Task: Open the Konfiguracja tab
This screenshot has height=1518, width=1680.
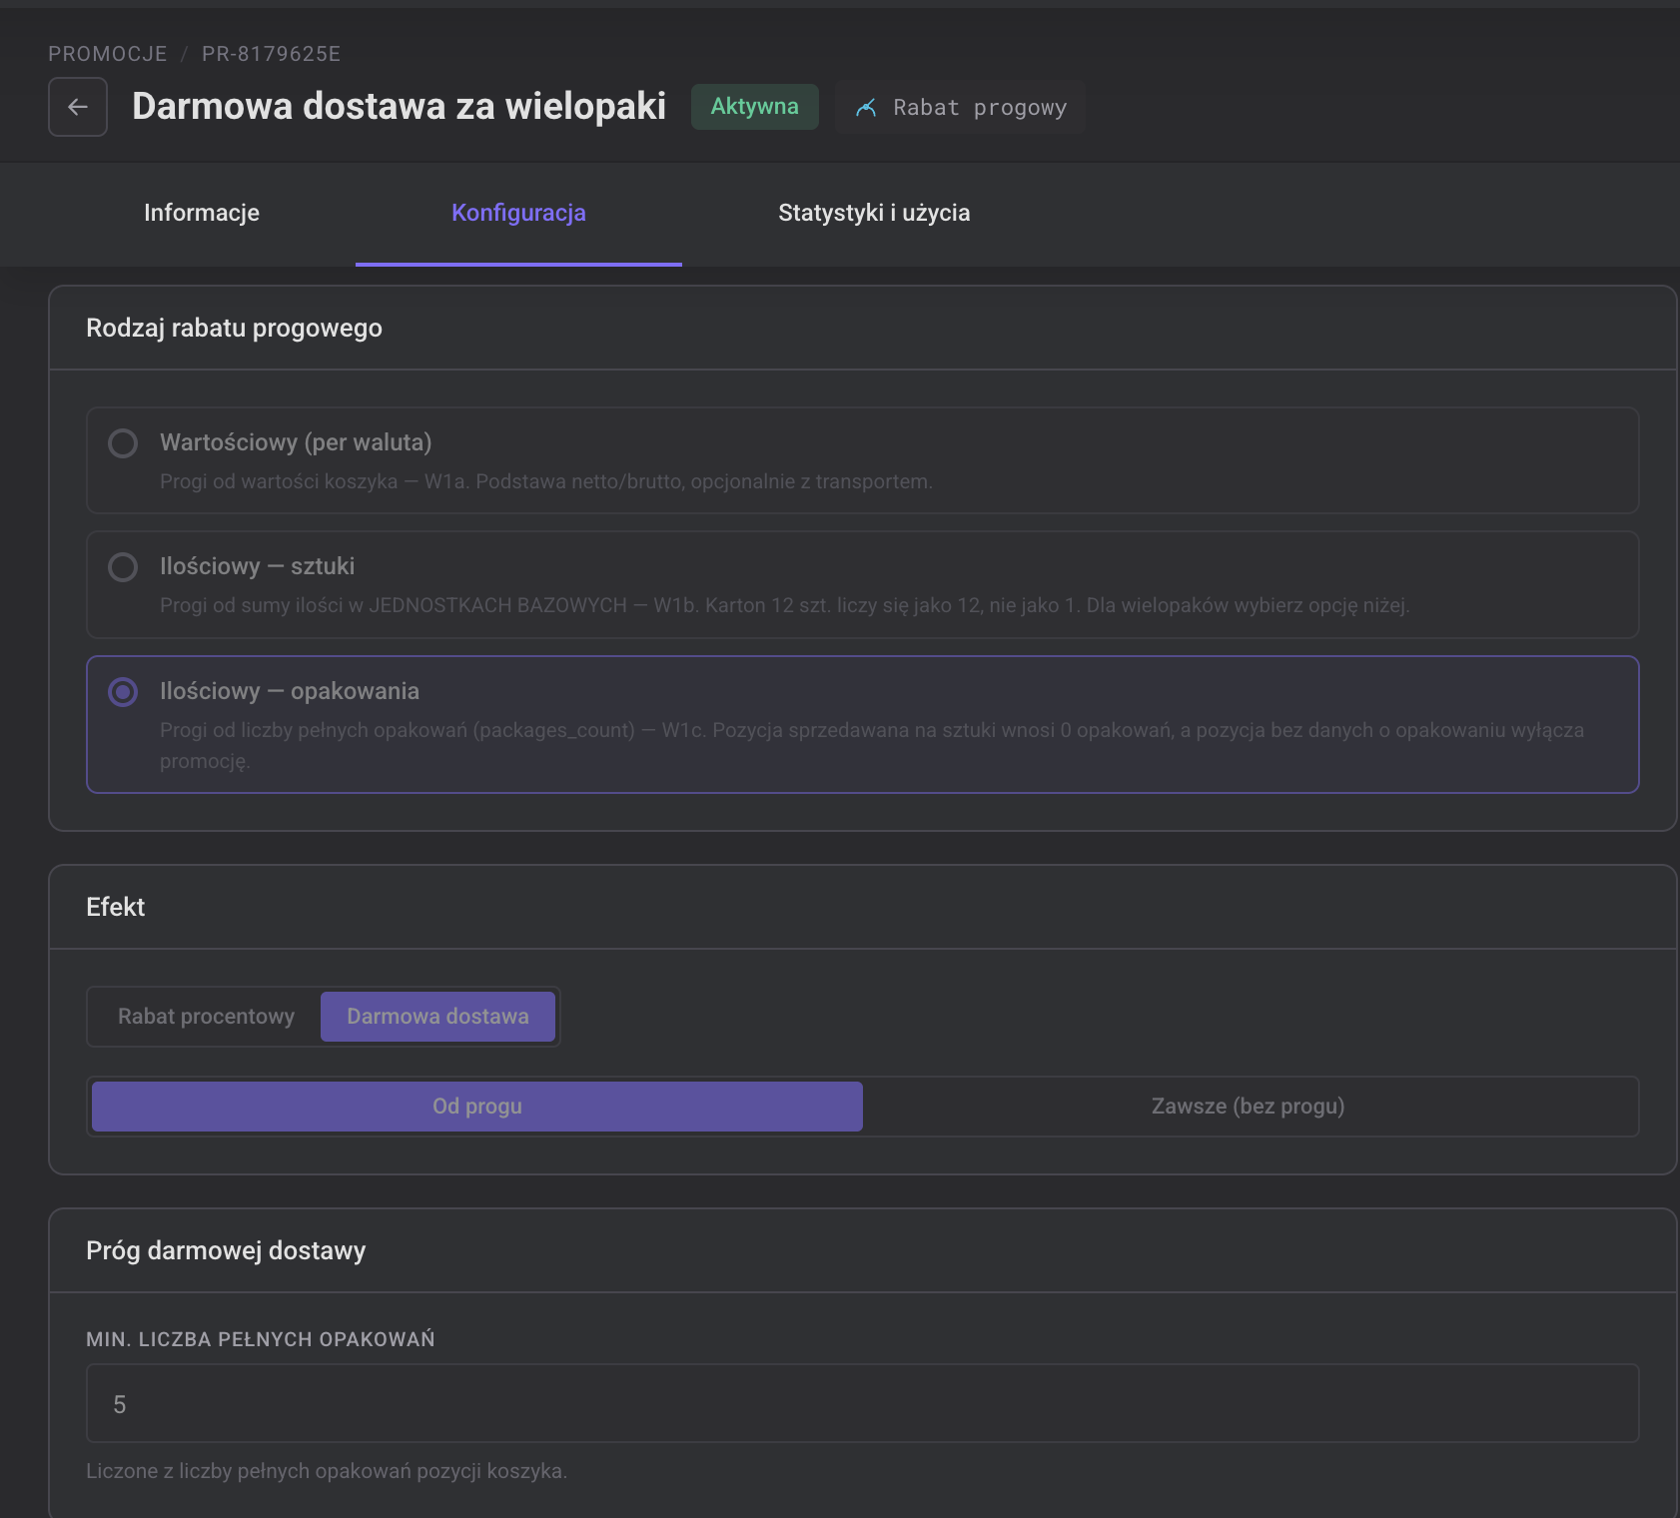Action: point(518,213)
